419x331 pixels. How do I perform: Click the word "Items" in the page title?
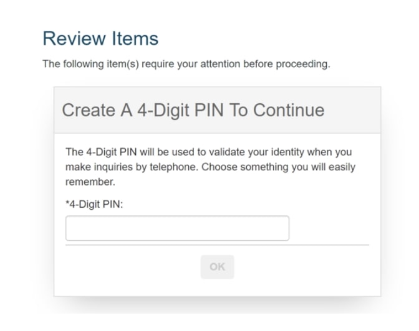click(135, 39)
